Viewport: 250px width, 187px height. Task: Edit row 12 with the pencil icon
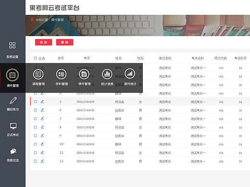(x=42, y=161)
